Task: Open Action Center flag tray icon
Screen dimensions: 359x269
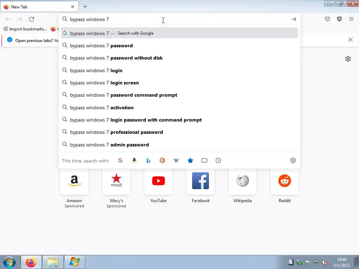Action: point(308,262)
